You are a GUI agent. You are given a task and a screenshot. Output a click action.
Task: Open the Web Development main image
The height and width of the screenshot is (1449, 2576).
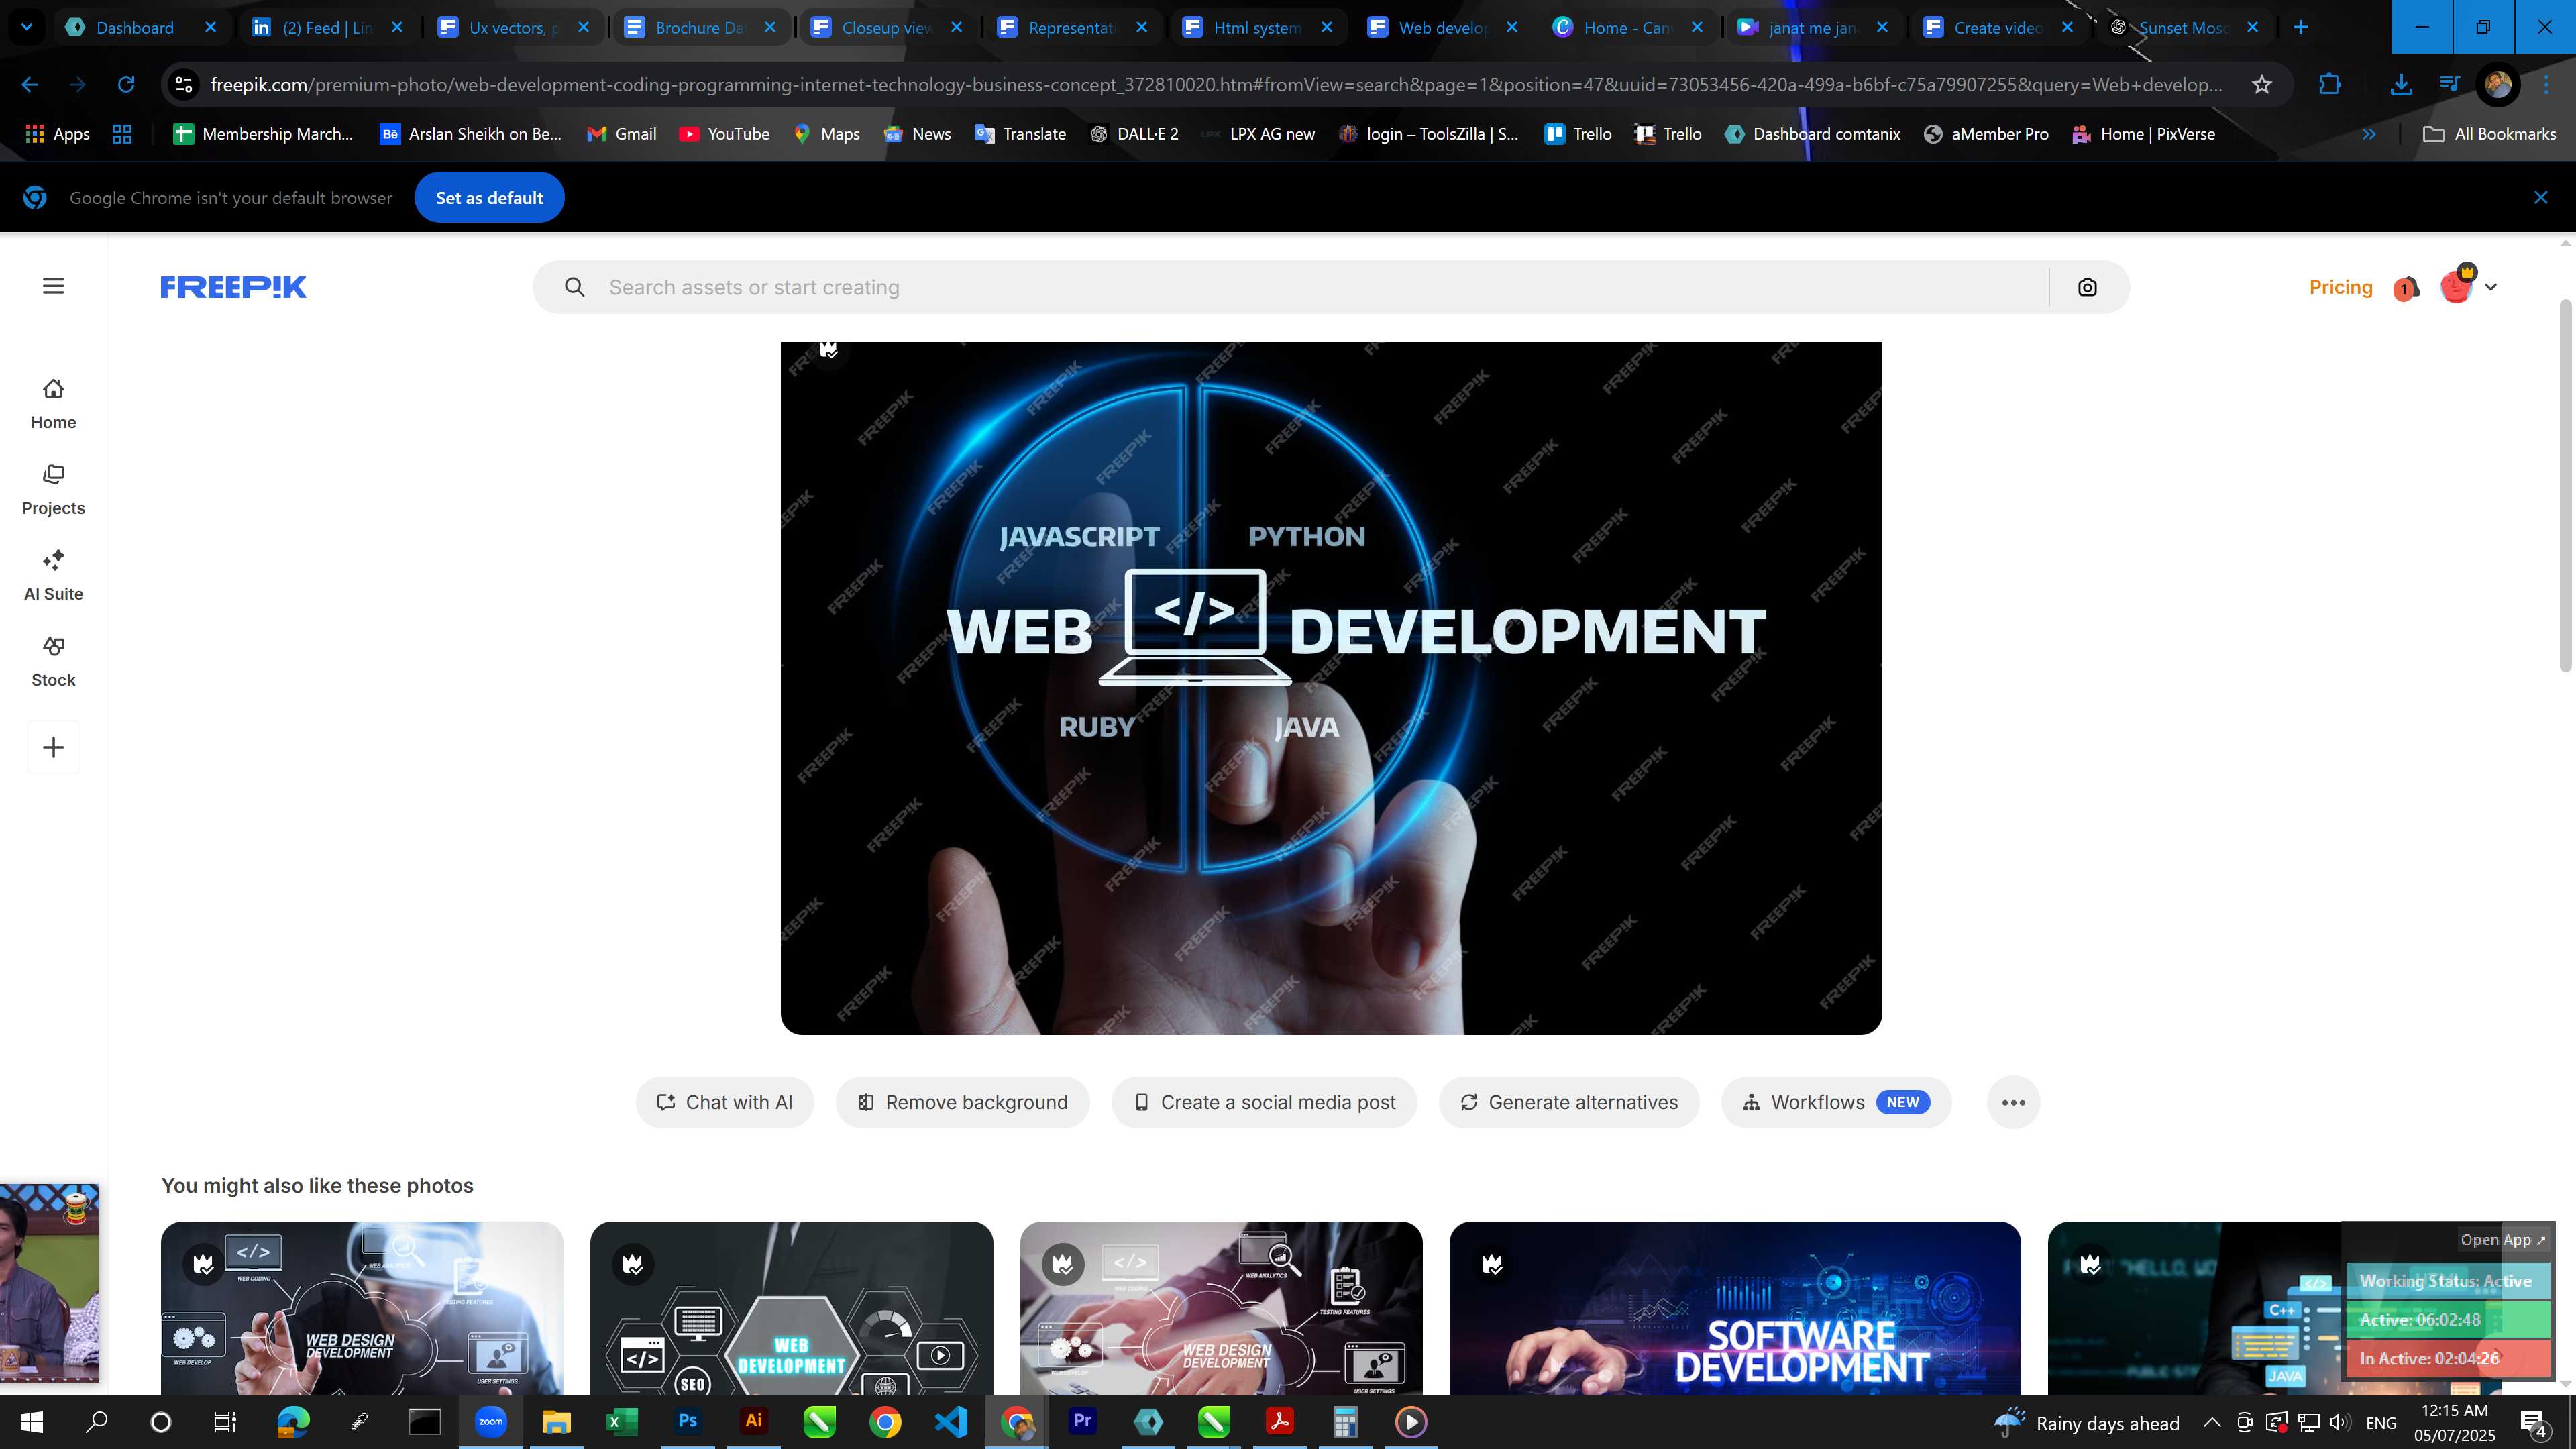pyautogui.click(x=1331, y=688)
